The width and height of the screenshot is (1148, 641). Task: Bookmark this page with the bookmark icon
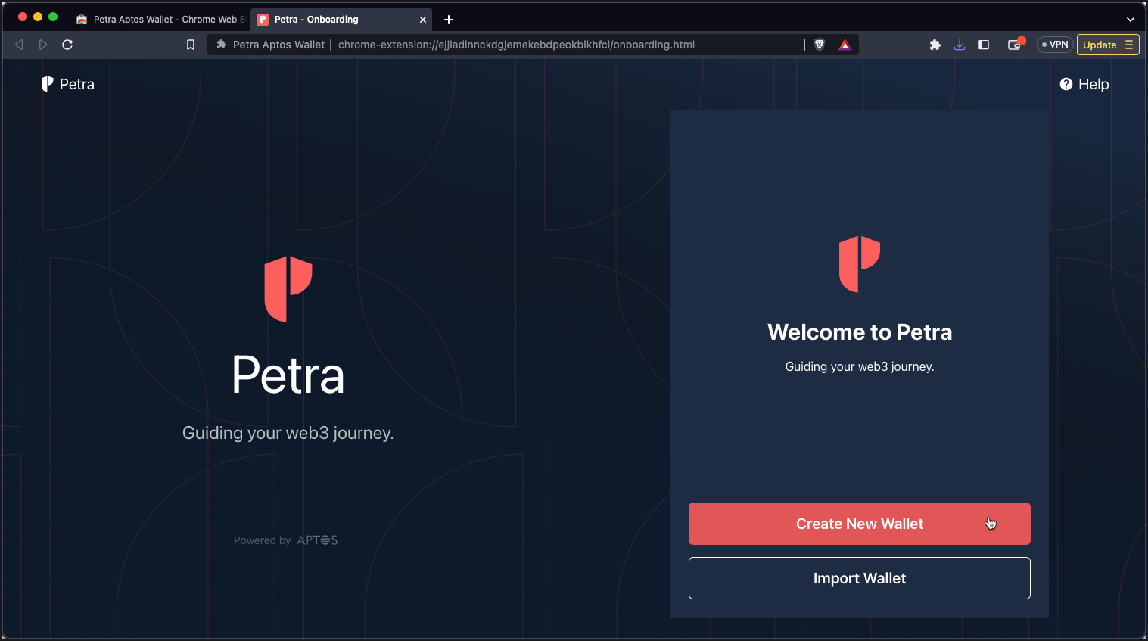[x=191, y=45]
